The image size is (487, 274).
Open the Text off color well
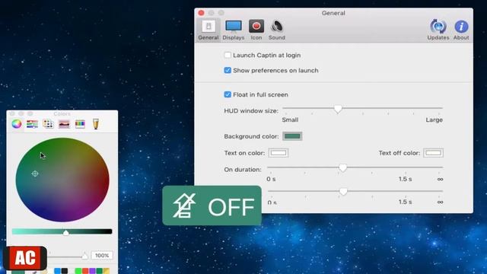tap(433, 153)
